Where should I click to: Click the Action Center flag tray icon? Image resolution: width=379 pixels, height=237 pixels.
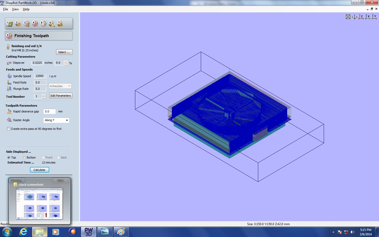340,232
